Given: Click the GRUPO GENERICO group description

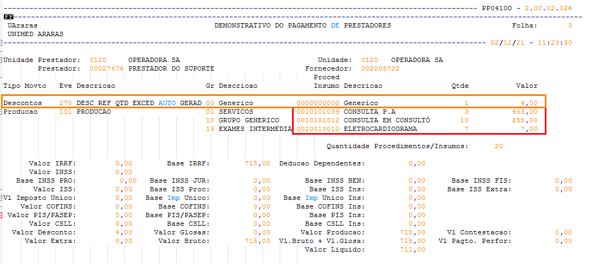Looking at the screenshot, I should 248,120.
